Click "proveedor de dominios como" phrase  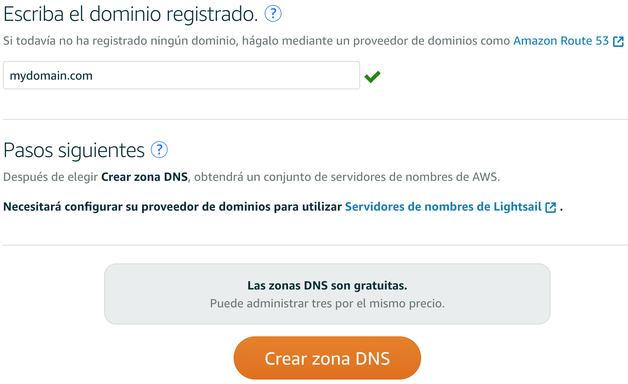tap(432, 41)
